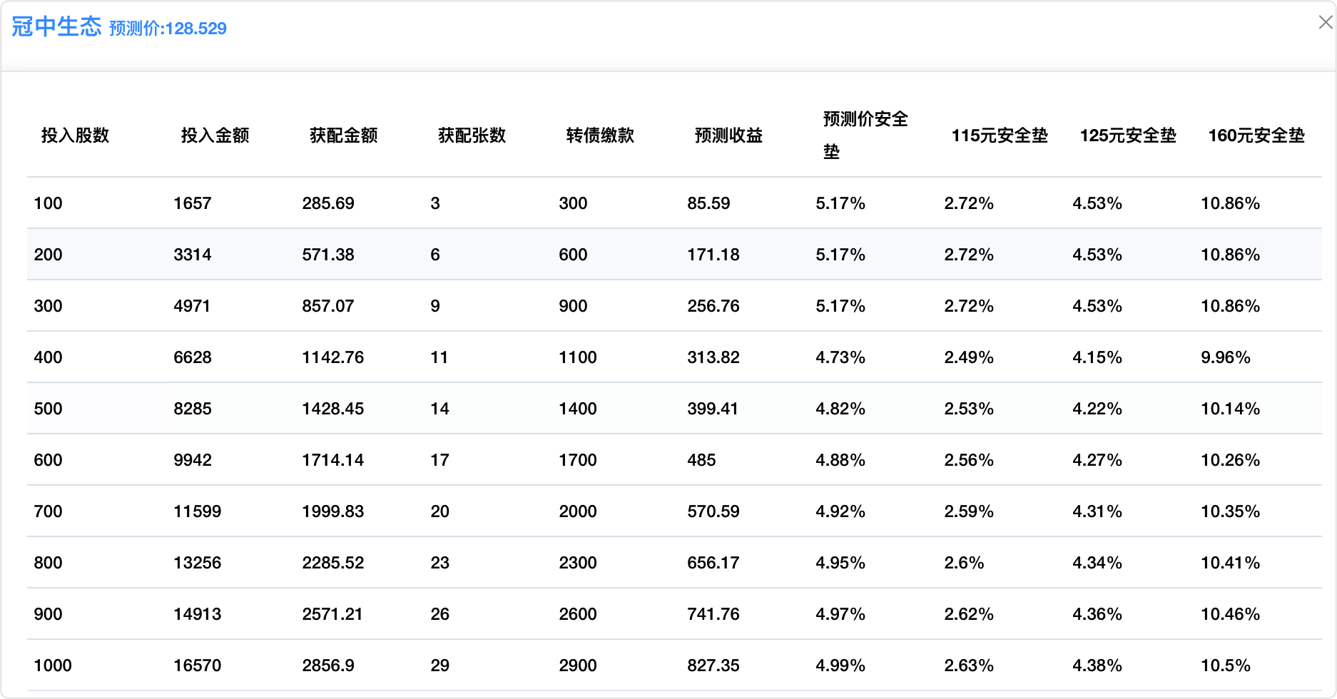Click the 获配张数 column header
The height and width of the screenshot is (699, 1337).
(x=472, y=136)
